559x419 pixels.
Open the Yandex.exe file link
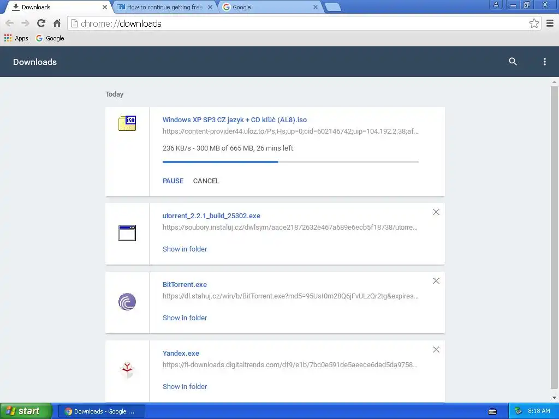click(x=181, y=353)
